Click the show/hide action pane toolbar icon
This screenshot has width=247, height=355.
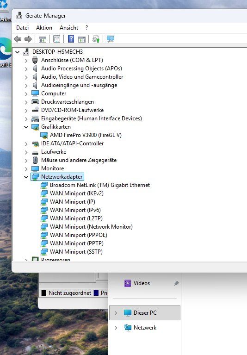pyautogui.click(x=82, y=39)
